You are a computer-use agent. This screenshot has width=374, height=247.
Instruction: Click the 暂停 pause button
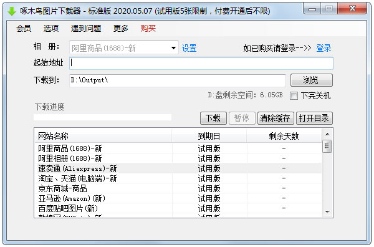tap(242, 119)
